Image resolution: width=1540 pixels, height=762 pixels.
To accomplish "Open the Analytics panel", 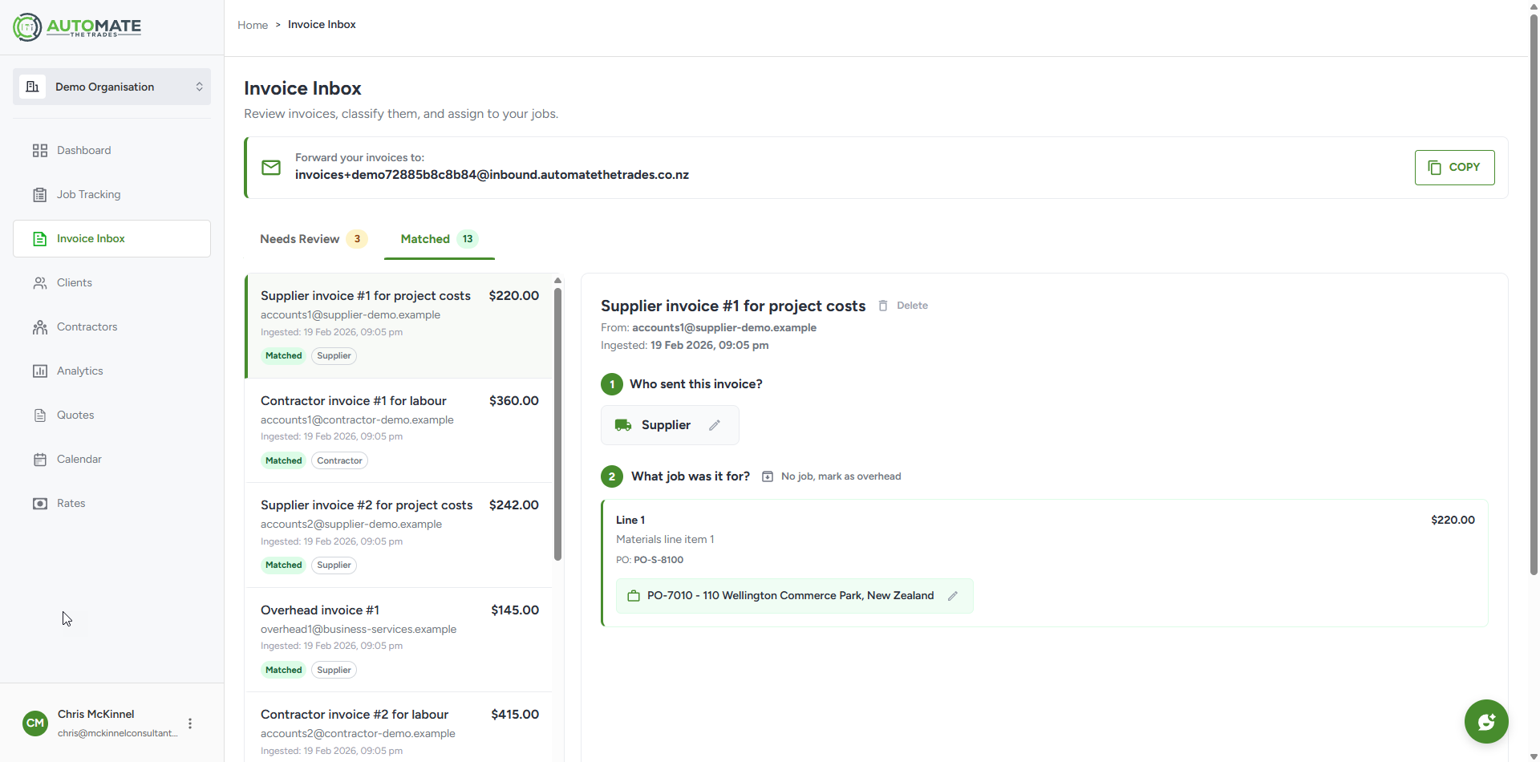I will click(79, 371).
